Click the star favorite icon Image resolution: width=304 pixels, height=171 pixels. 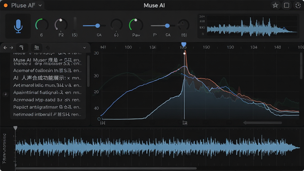[275, 5]
